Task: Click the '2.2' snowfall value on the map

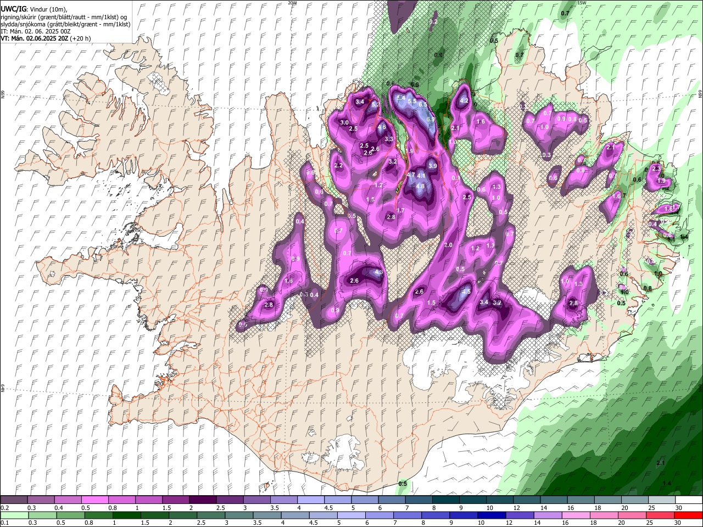Action: click(338, 165)
